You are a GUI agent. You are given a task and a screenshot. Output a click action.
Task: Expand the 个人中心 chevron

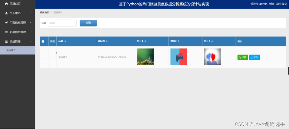[31, 13]
